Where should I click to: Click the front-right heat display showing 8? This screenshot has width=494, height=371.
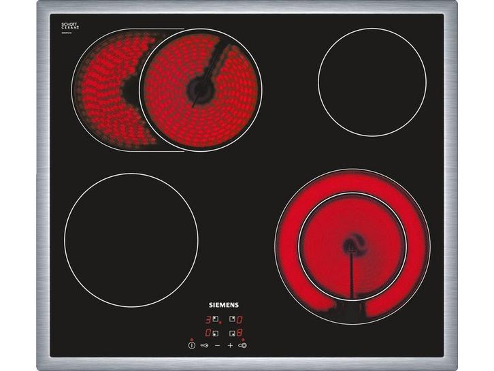point(240,333)
